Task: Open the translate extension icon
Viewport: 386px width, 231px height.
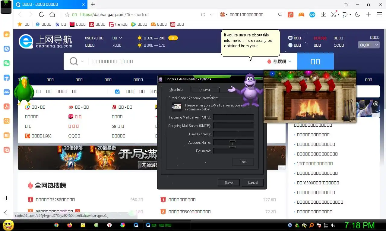Action: click(290, 14)
